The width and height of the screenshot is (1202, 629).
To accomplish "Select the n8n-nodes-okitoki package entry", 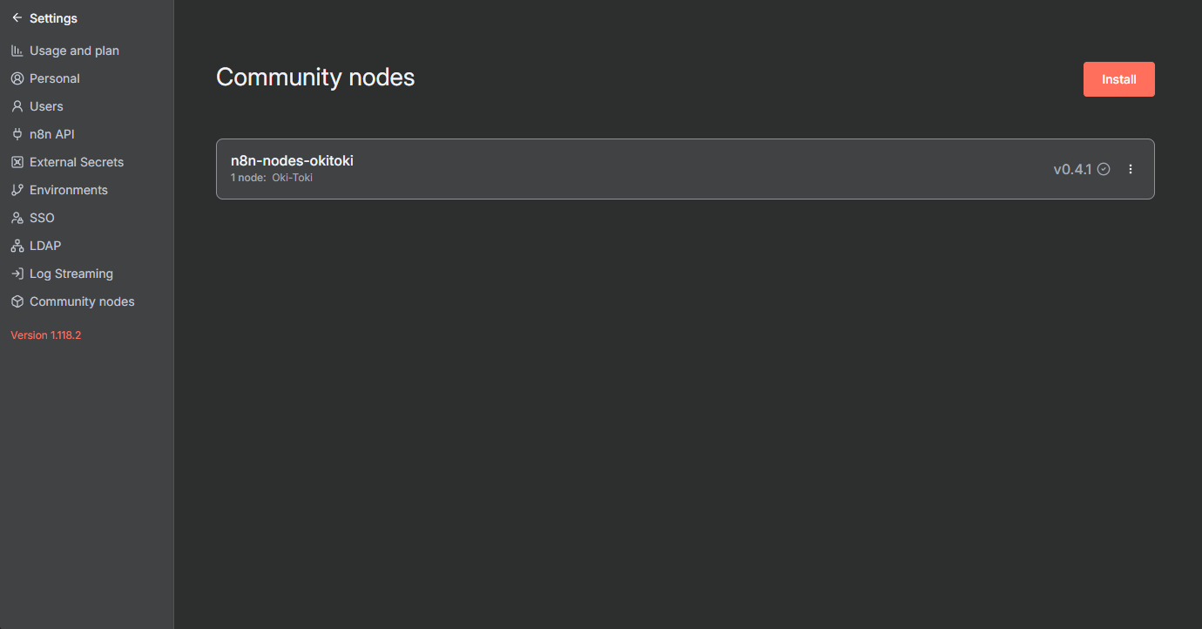I will point(292,160).
